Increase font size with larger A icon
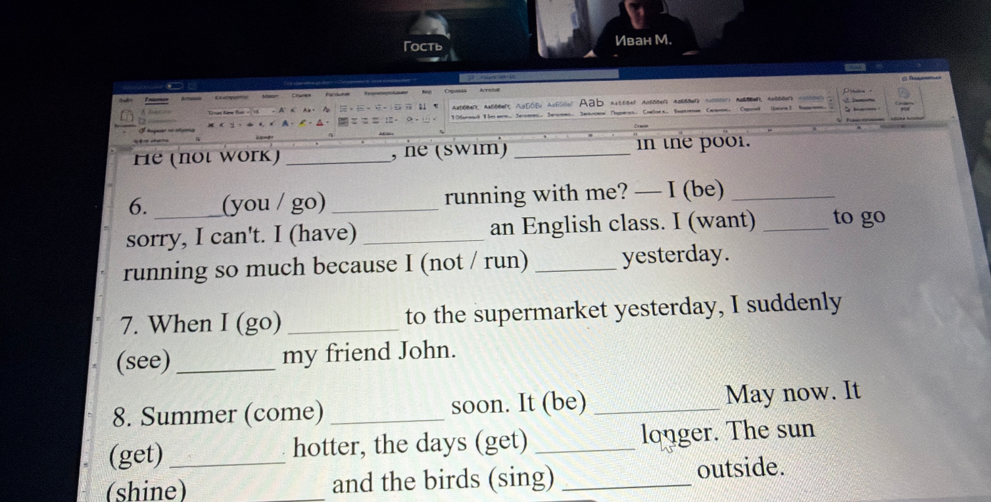Image resolution: width=991 pixels, height=502 pixels. tap(282, 111)
